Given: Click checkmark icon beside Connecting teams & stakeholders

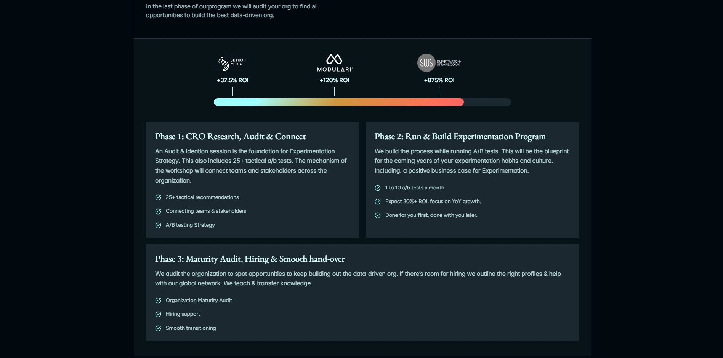Looking at the screenshot, I should 158,211.
